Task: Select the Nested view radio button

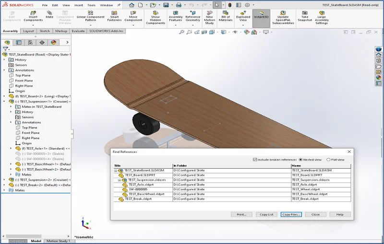Action: point(301,160)
